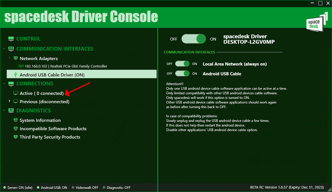Click the Communication Interfaces section icon

pos(11,49)
